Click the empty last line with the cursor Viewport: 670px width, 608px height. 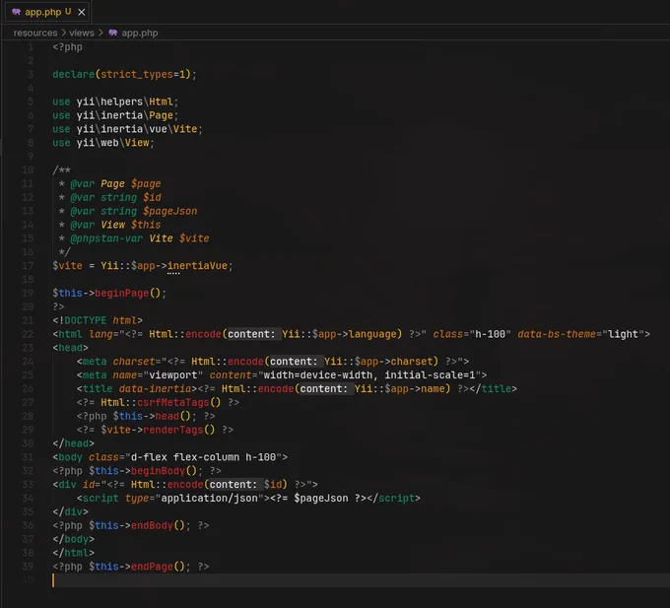click(x=359, y=580)
